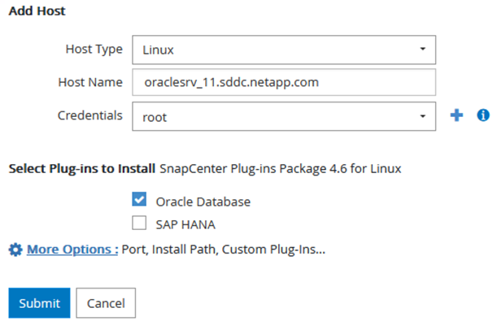Enable the SAP HANA plug-in checkbox
This screenshot has width=497, height=321.
click(x=139, y=223)
